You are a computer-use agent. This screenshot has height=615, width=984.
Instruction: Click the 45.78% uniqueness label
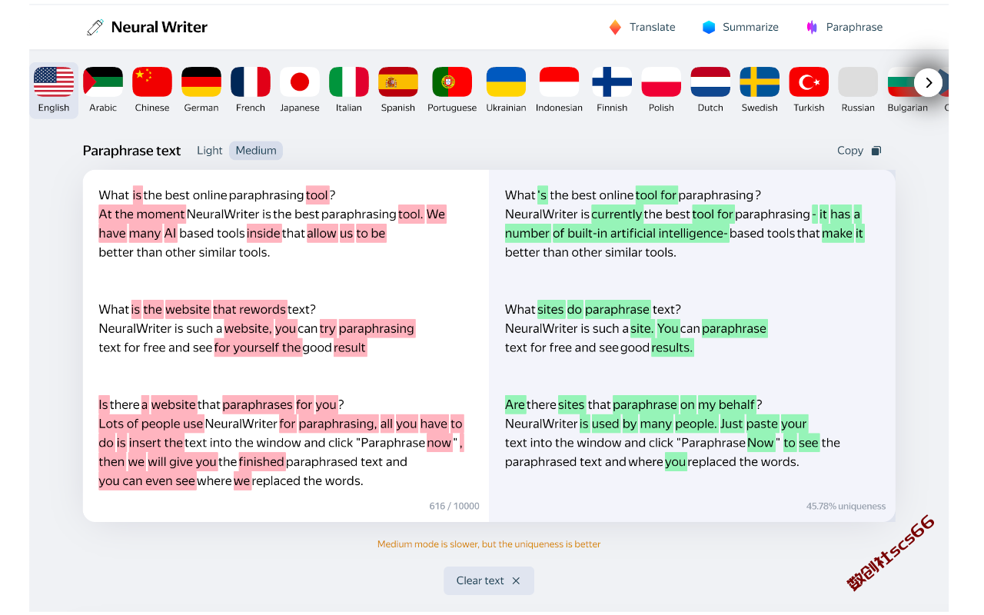[x=846, y=506]
